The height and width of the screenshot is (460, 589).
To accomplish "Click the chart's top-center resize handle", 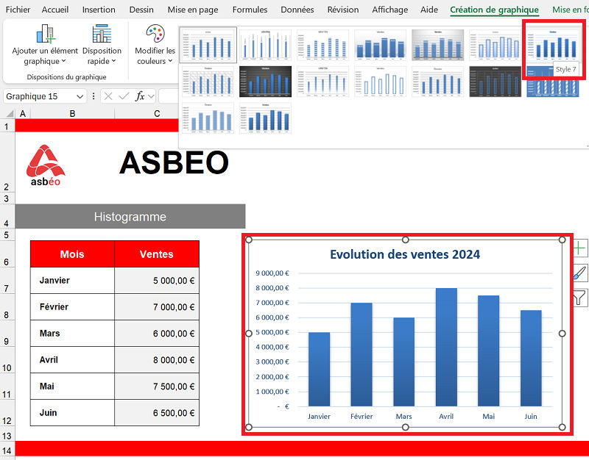I will coord(406,240).
